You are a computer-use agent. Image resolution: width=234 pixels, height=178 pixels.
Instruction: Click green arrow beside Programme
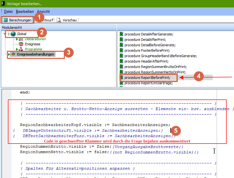pos(17,49)
